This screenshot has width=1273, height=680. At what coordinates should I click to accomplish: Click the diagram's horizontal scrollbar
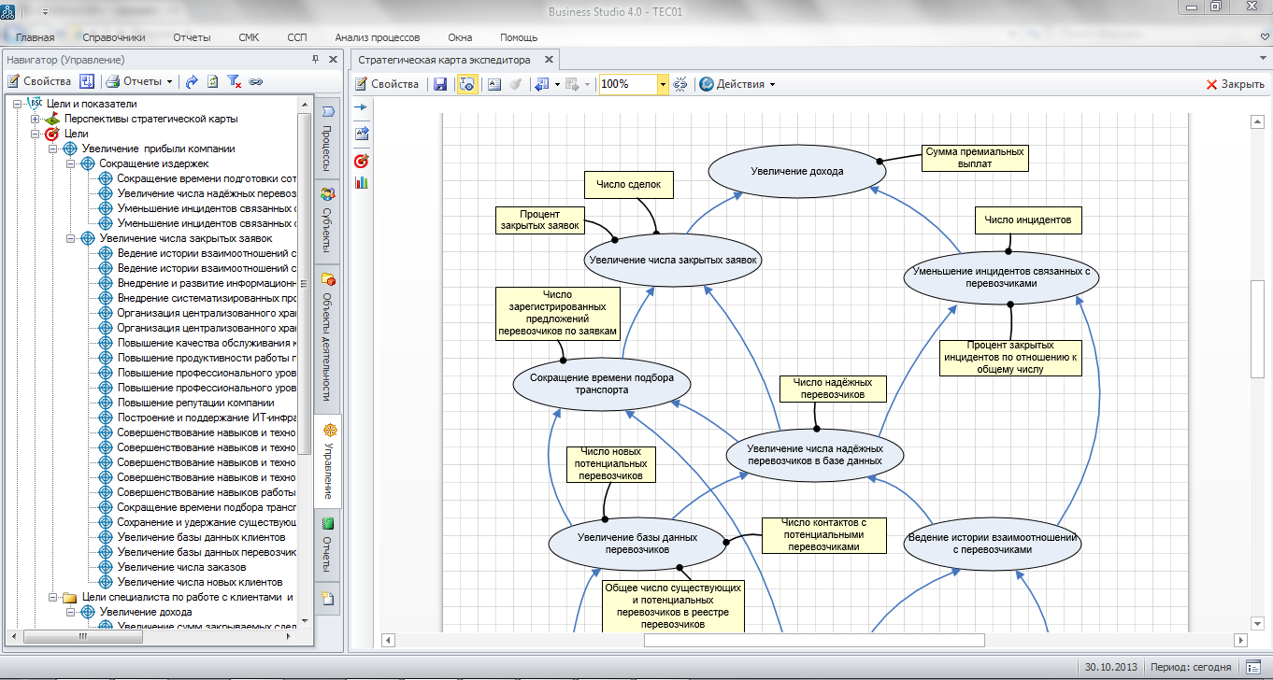tap(813, 640)
